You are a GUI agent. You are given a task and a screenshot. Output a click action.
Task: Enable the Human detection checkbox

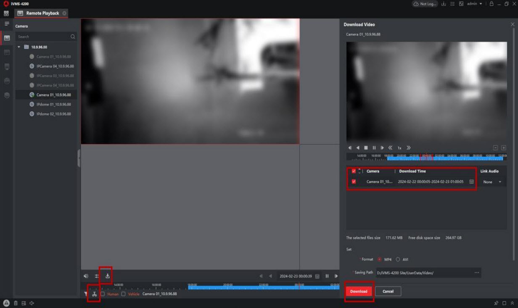pos(103,294)
